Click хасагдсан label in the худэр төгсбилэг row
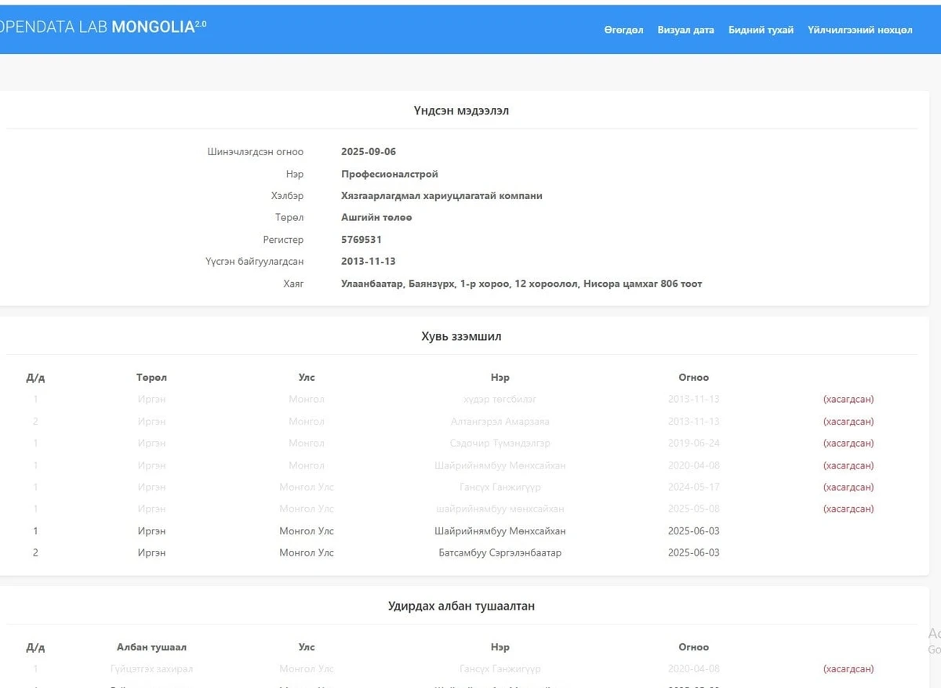Screen dimensions: 941x688 [x=848, y=400]
